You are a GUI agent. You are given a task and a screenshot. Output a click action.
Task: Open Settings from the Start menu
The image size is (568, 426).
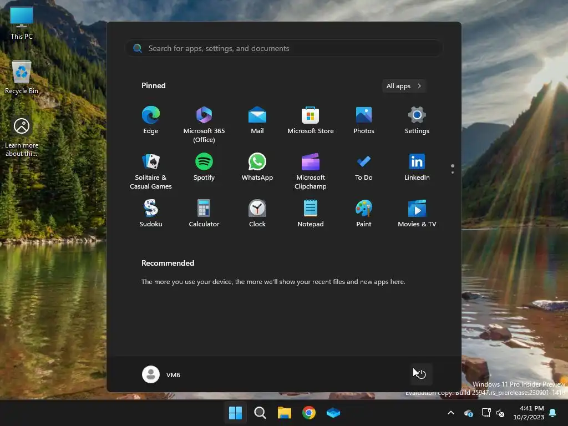click(417, 121)
